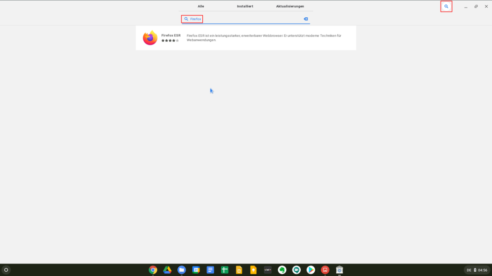
Task: Click the battery indicator in the system tray
Action: click(x=475, y=270)
